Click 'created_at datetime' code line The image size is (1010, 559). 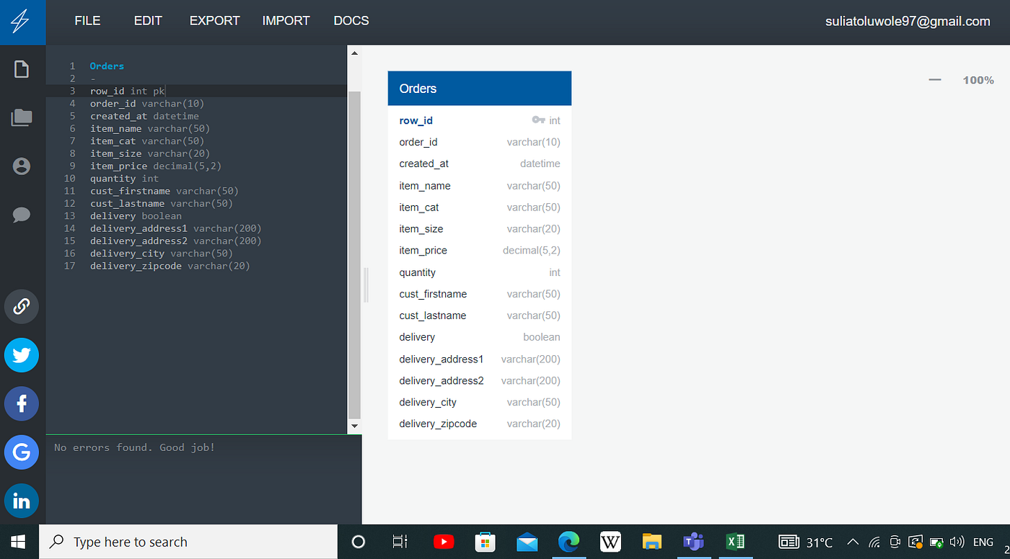[x=144, y=116]
